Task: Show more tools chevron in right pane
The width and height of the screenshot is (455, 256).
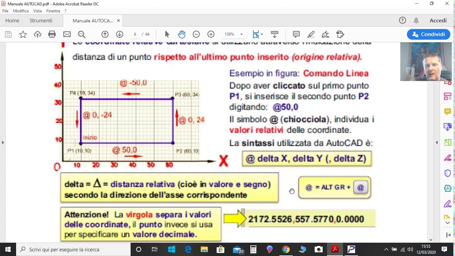Action: 448,223
